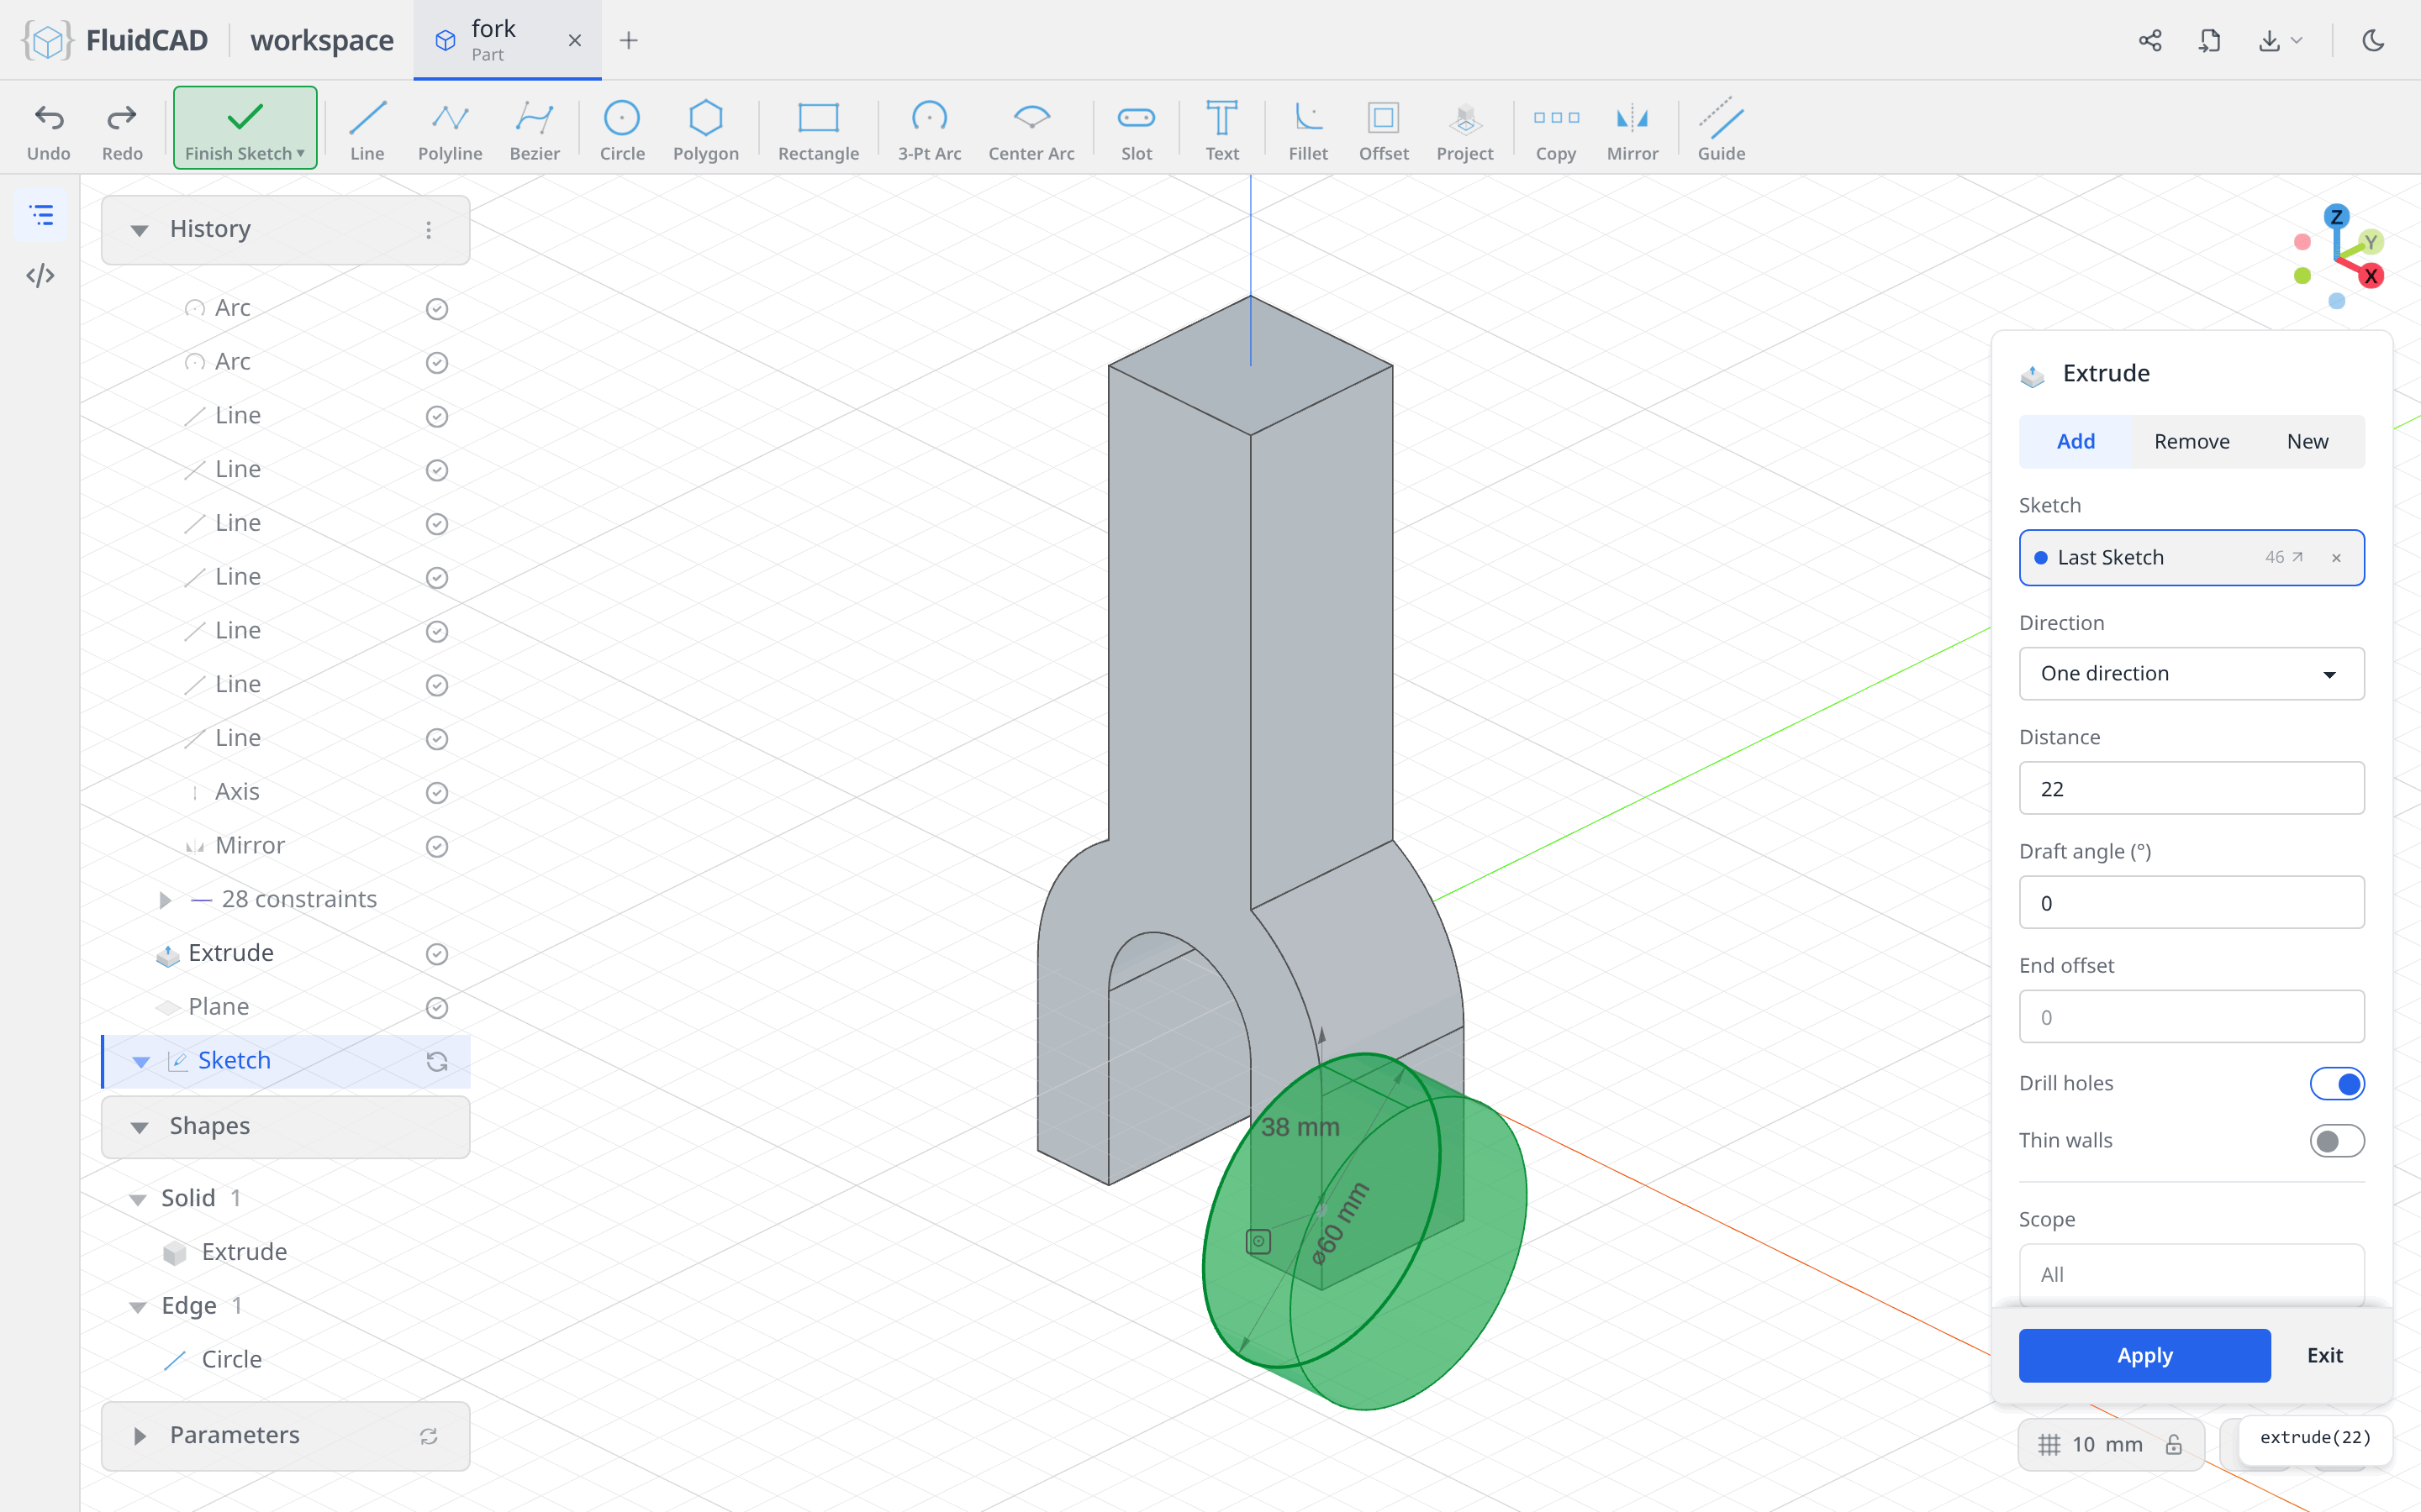Image resolution: width=2421 pixels, height=1512 pixels.
Task: Click the regenerate icon beside Sketch
Action: coord(436,1062)
